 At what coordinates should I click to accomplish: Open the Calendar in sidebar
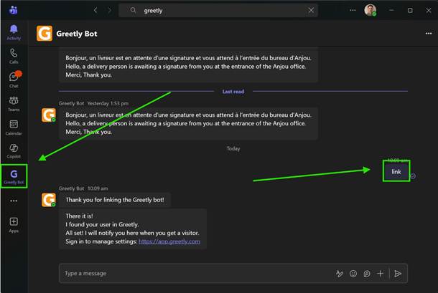pyautogui.click(x=14, y=128)
